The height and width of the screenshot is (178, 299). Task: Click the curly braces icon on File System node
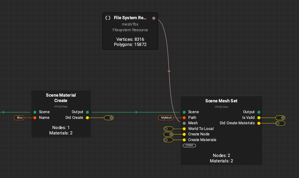(x=108, y=18)
